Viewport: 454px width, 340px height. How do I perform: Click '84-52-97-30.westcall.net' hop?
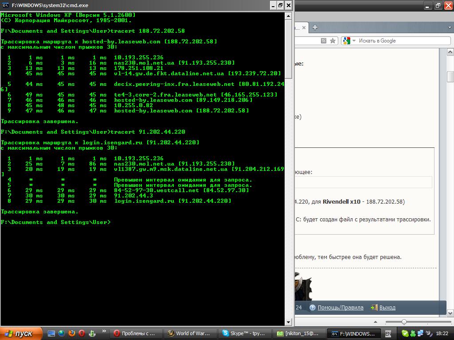(157, 190)
